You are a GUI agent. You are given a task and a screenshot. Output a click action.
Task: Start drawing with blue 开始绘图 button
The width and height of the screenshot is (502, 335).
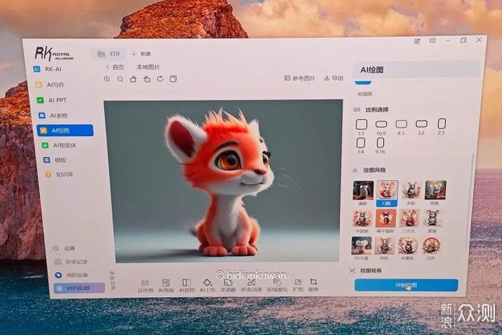click(x=407, y=285)
